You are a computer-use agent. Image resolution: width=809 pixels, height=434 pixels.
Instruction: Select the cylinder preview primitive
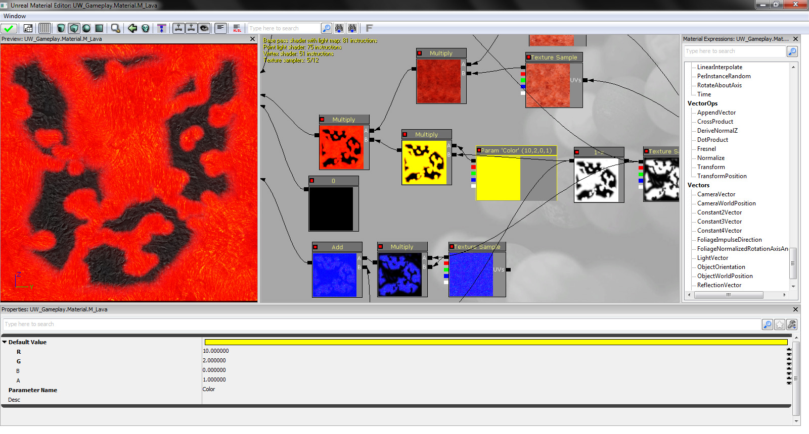point(61,28)
